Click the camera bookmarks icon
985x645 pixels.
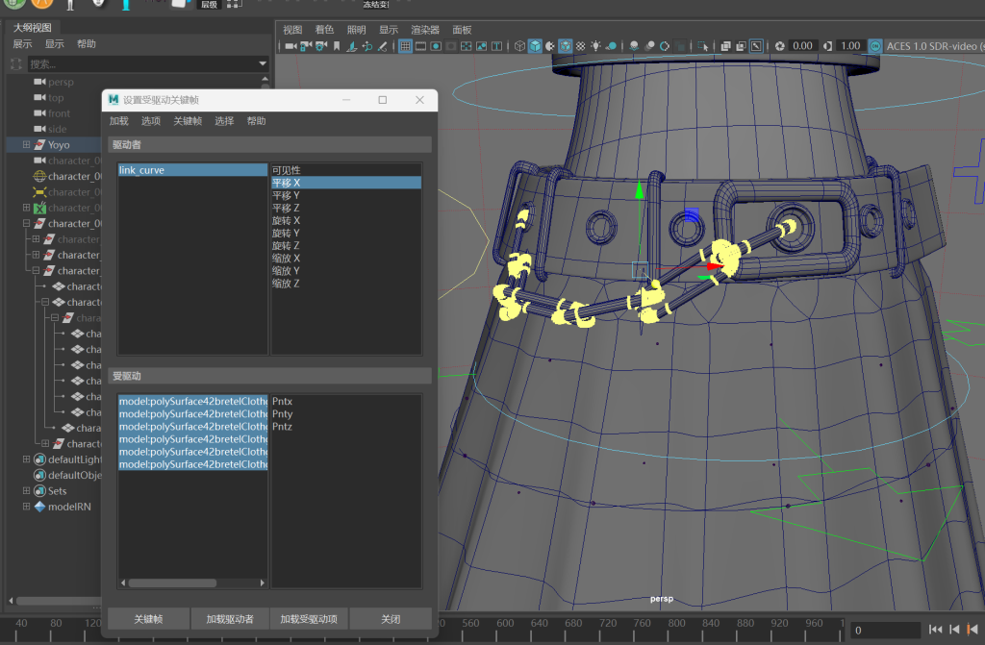pos(337,46)
